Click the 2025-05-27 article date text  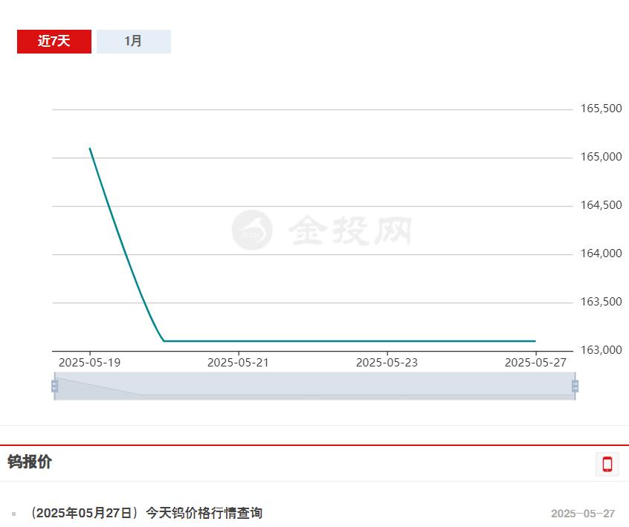click(583, 514)
